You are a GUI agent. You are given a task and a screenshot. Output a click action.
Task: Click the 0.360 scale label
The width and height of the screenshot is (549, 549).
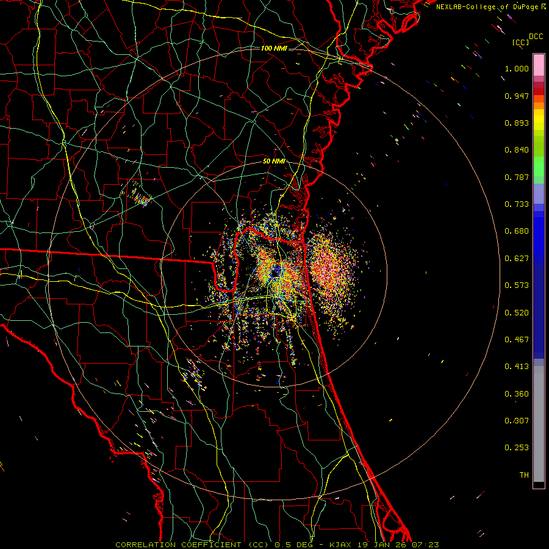(x=517, y=394)
